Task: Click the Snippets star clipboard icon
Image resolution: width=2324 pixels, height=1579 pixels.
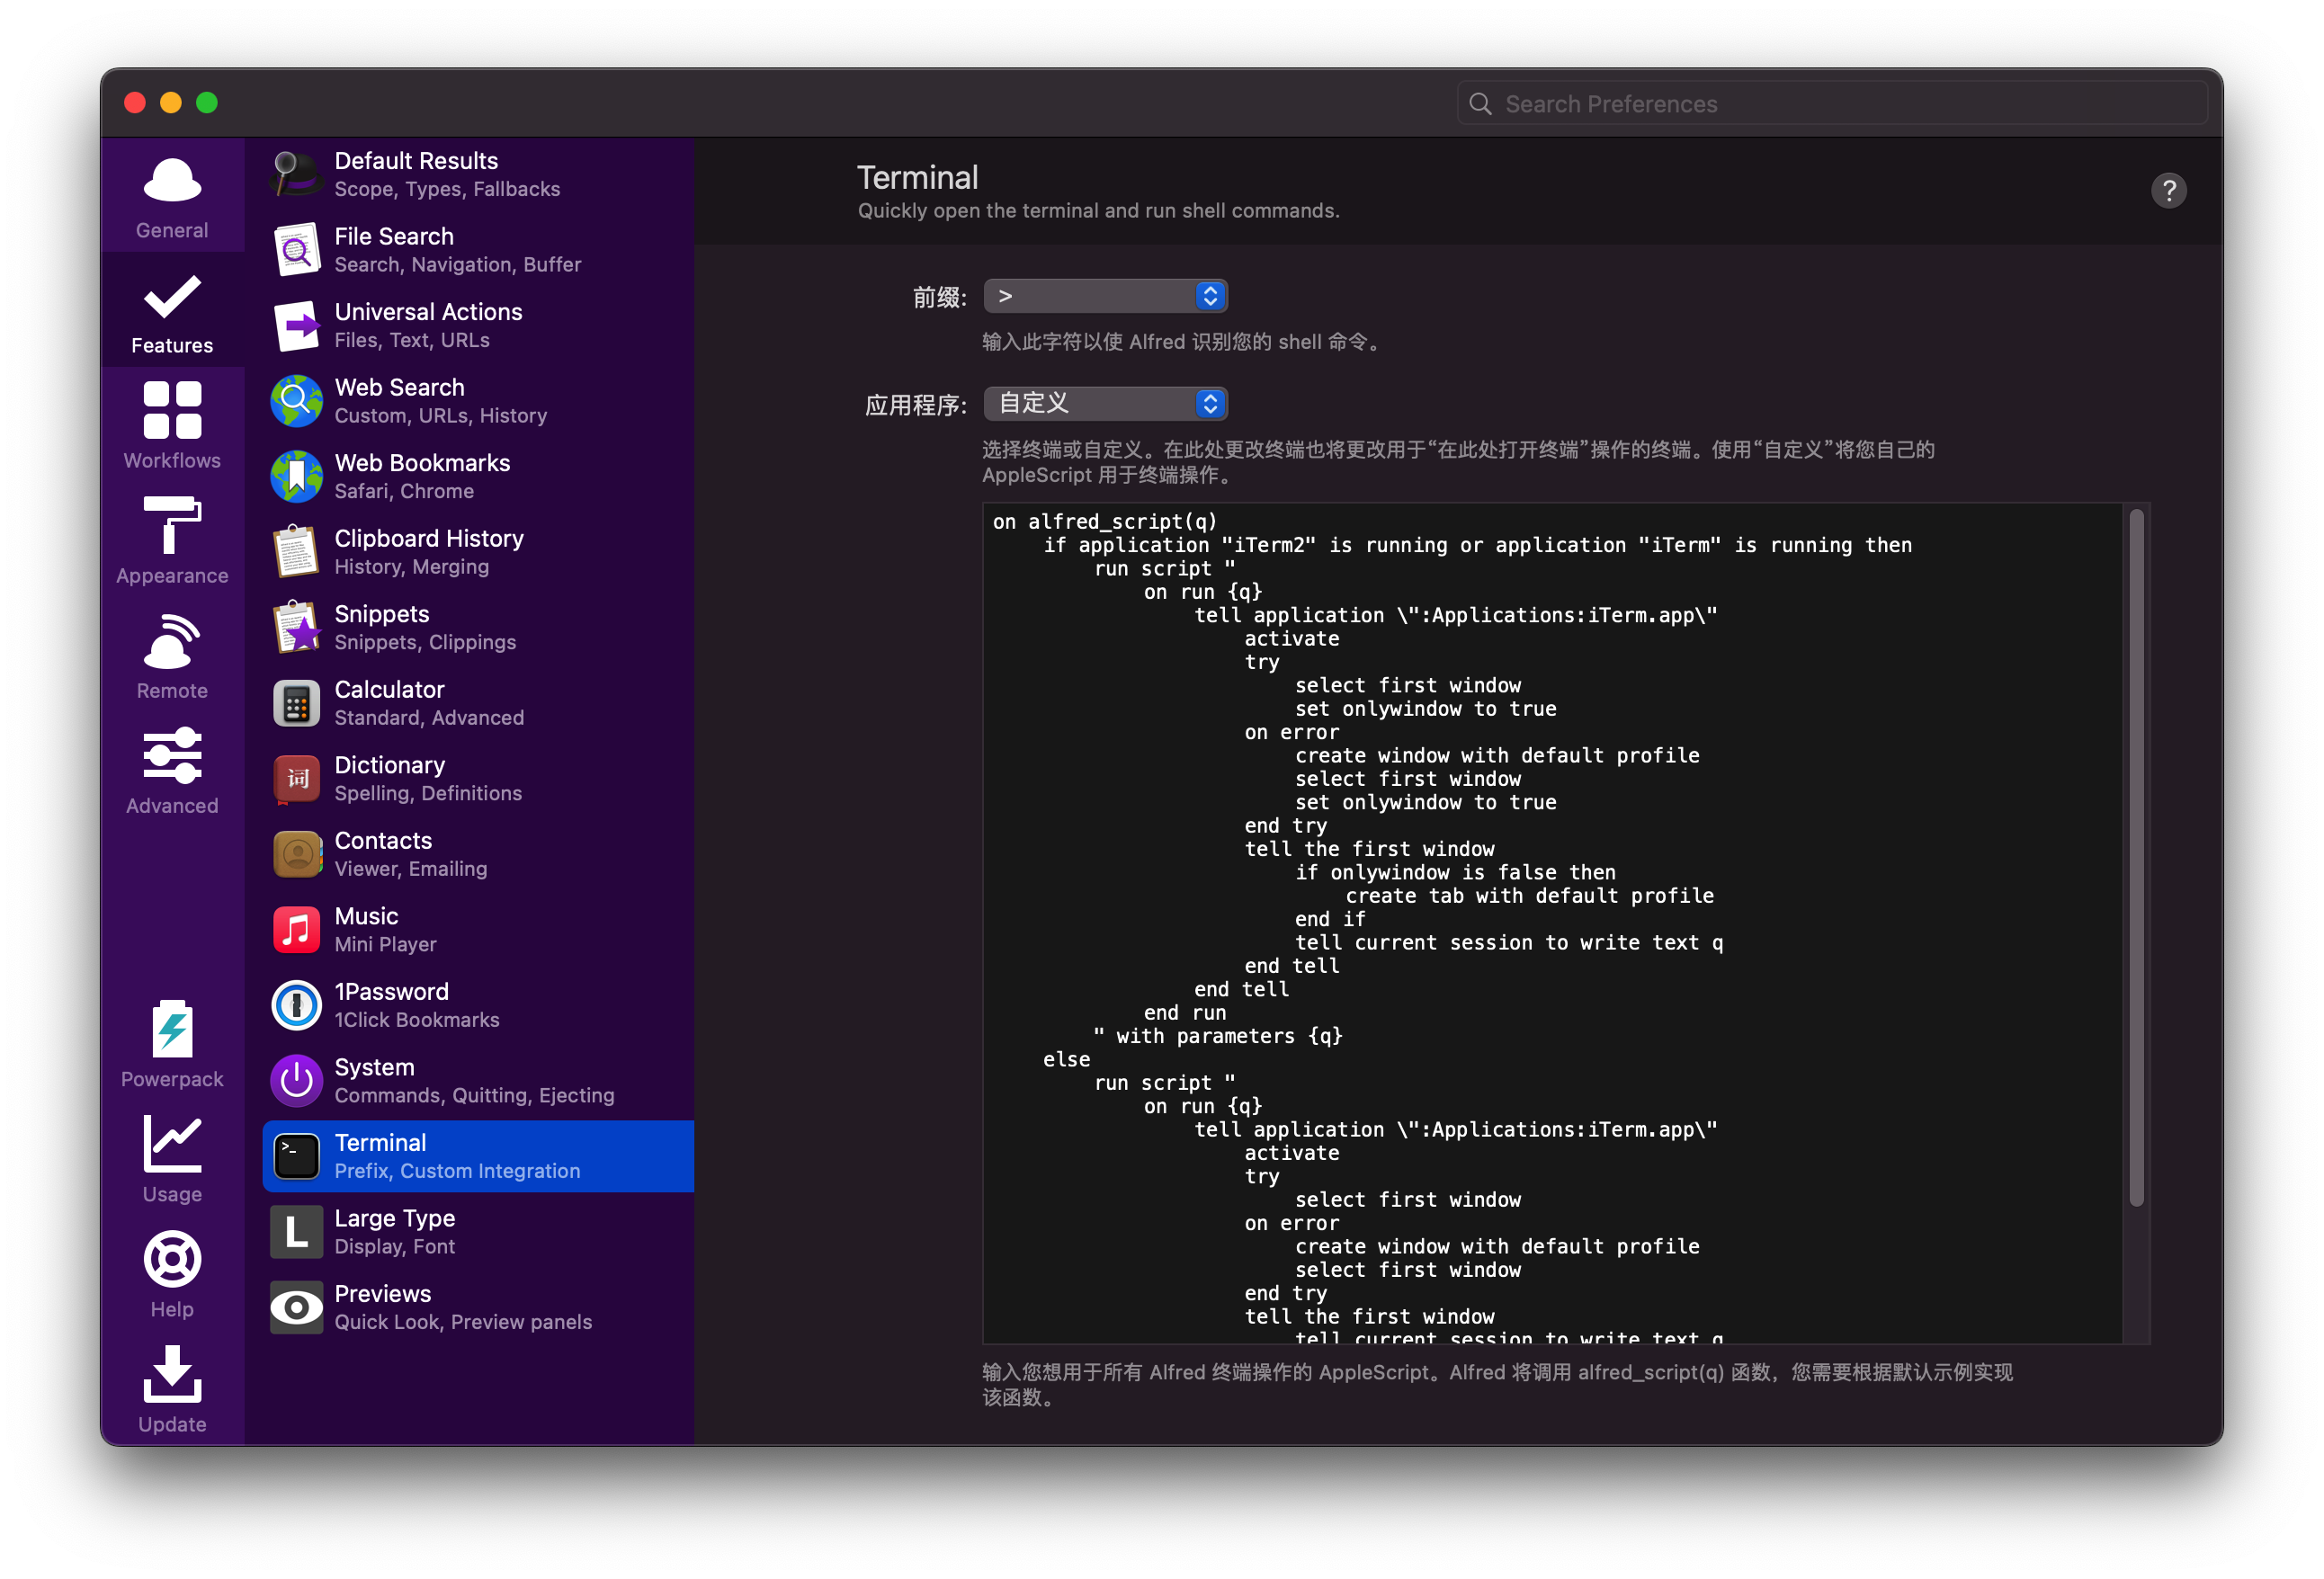Action: click(296, 627)
